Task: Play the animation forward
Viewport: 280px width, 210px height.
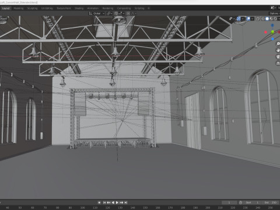Action: click(117, 202)
